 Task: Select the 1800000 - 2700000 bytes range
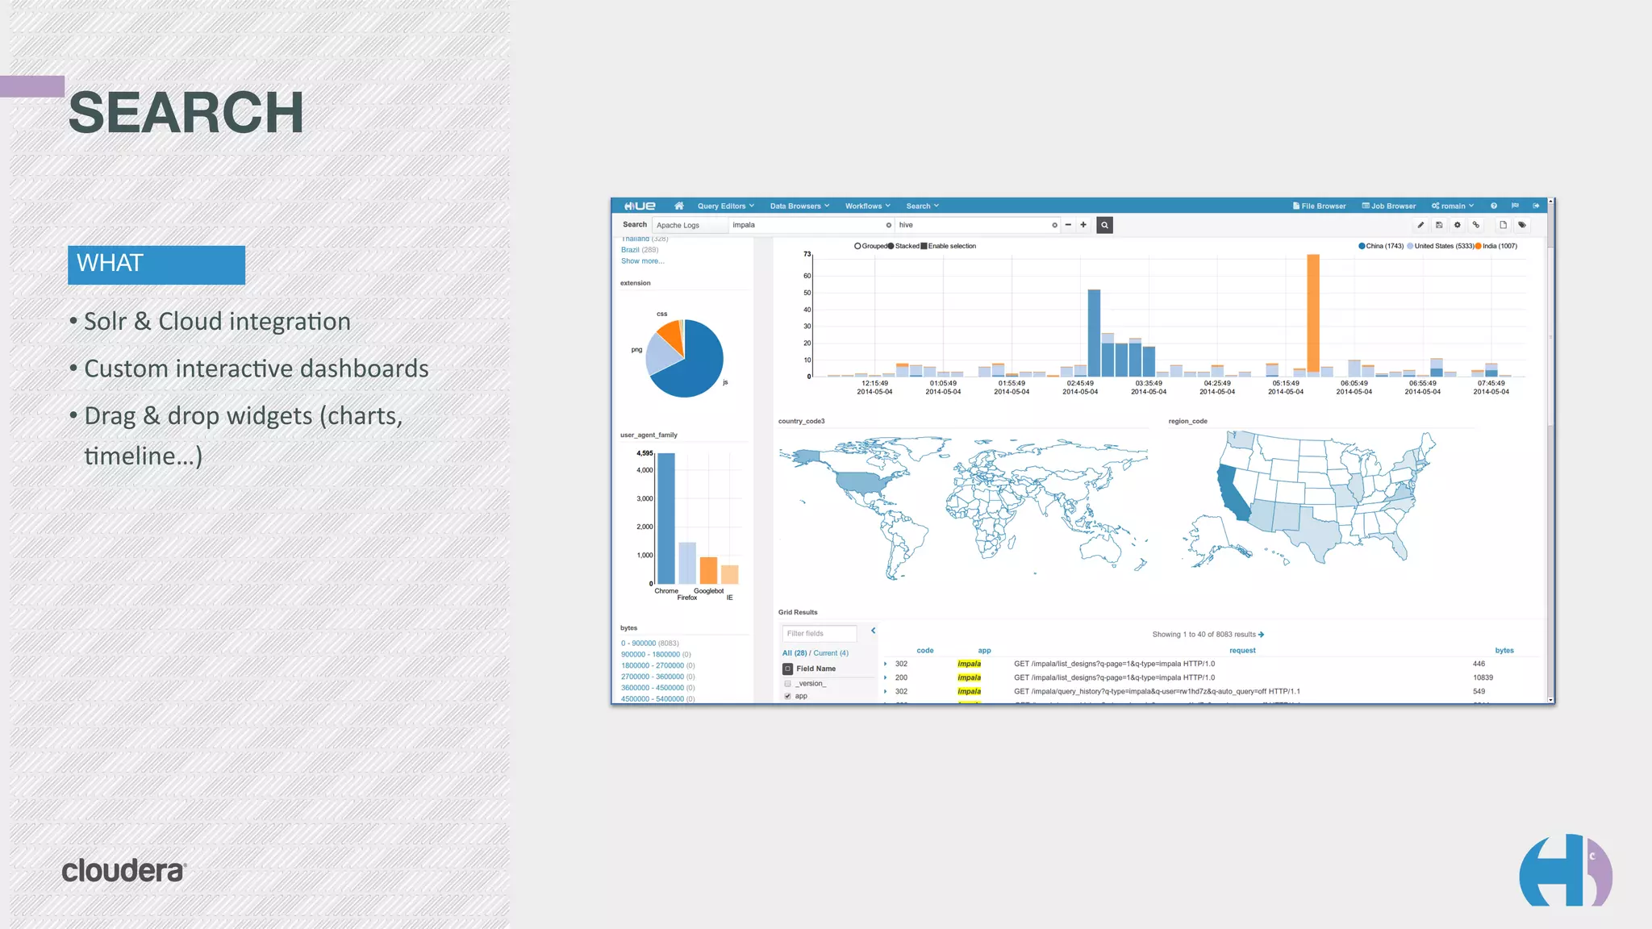point(653,666)
